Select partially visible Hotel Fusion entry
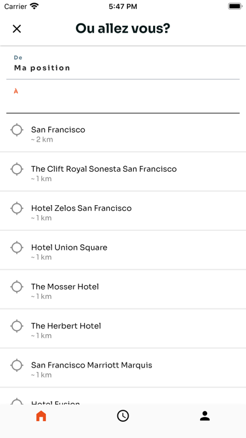This screenshot has height=438, width=246. [123, 396]
